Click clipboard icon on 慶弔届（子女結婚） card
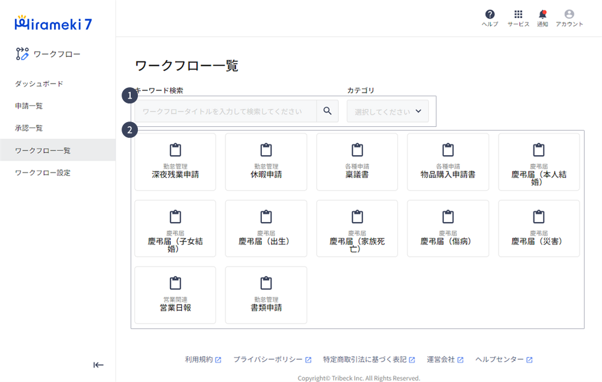The width and height of the screenshot is (602, 382). click(175, 217)
